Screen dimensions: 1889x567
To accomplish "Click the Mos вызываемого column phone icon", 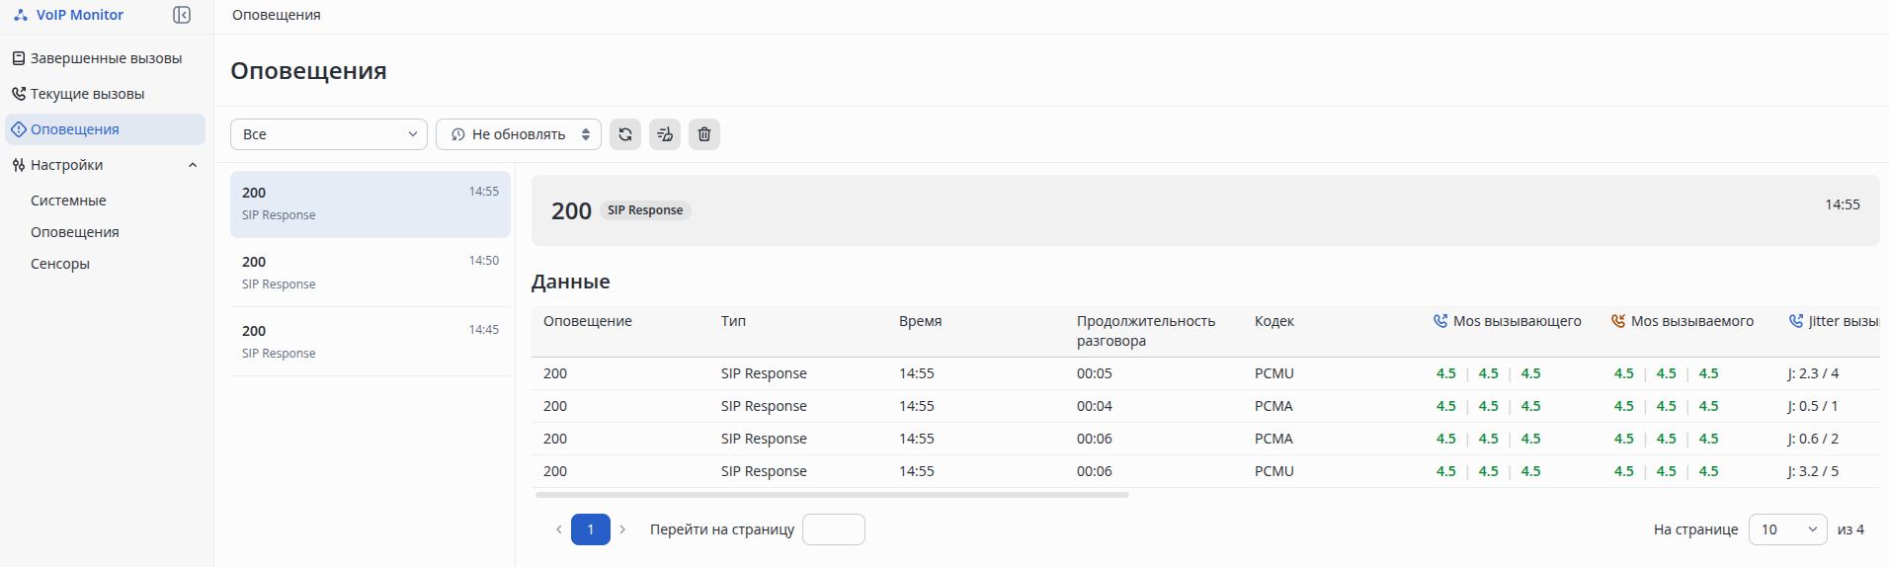I will [x=1618, y=321].
